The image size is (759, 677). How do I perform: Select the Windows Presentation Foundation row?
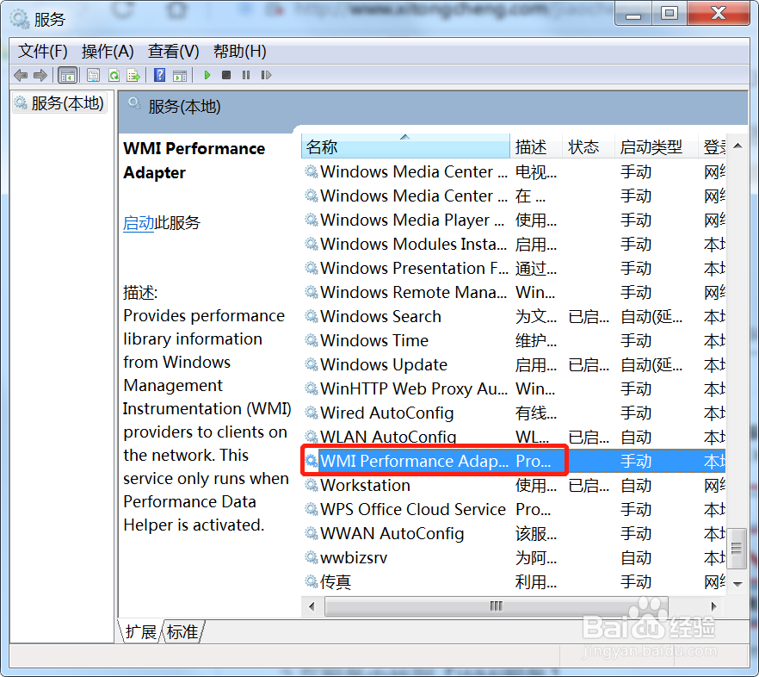pos(513,268)
